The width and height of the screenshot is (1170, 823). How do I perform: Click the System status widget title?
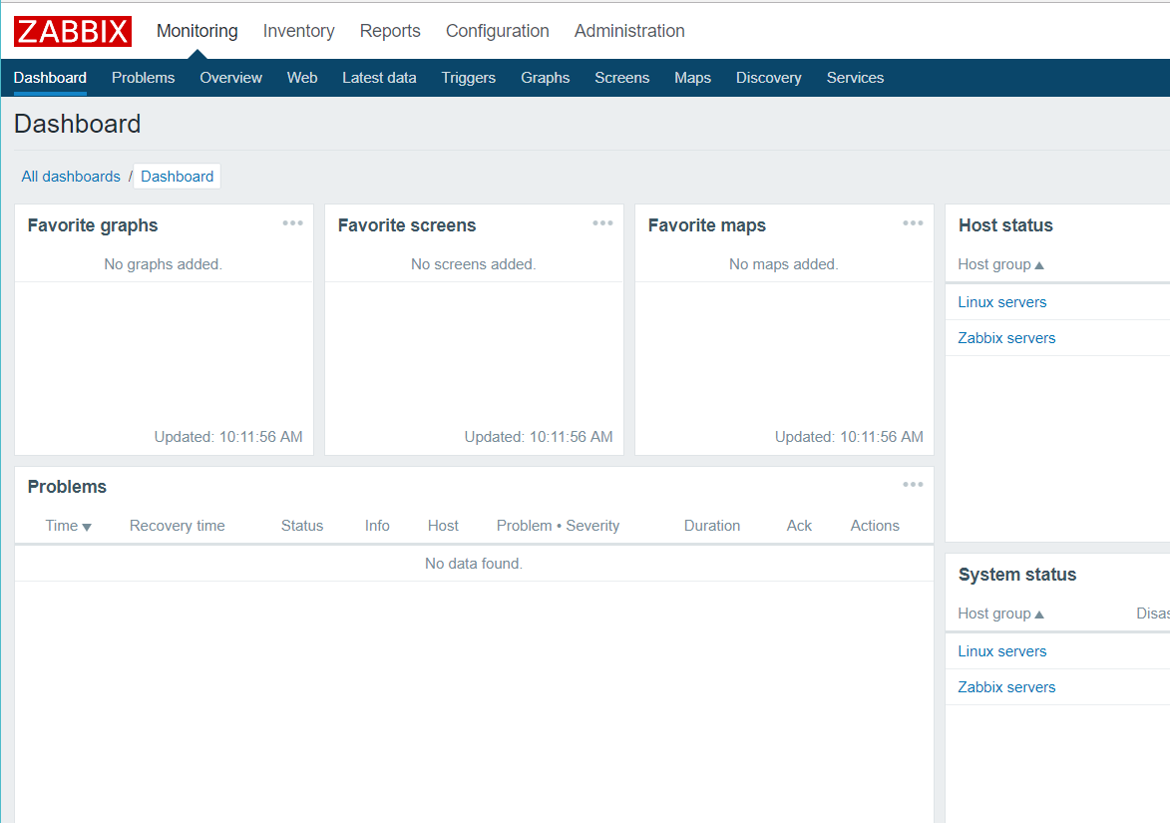coord(1017,575)
